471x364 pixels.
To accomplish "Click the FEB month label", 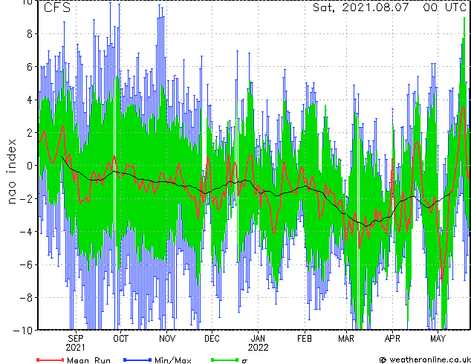I will pos(305,339).
